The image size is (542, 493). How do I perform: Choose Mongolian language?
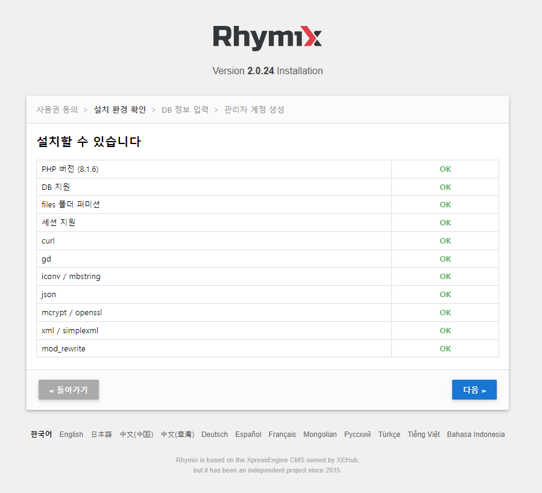(x=320, y=435)
